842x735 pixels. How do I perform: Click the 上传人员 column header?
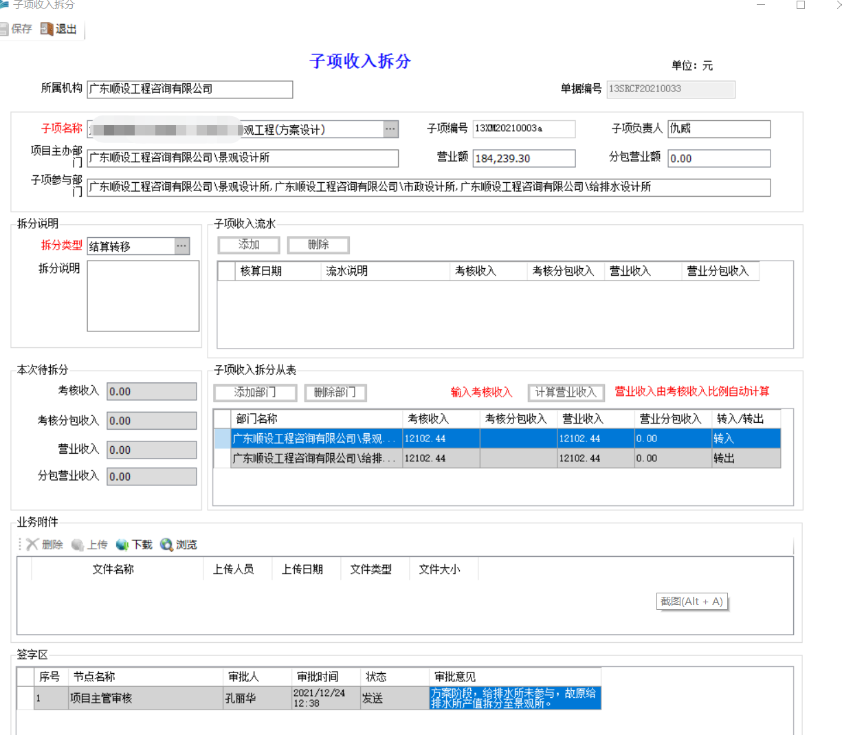(238, 569)
